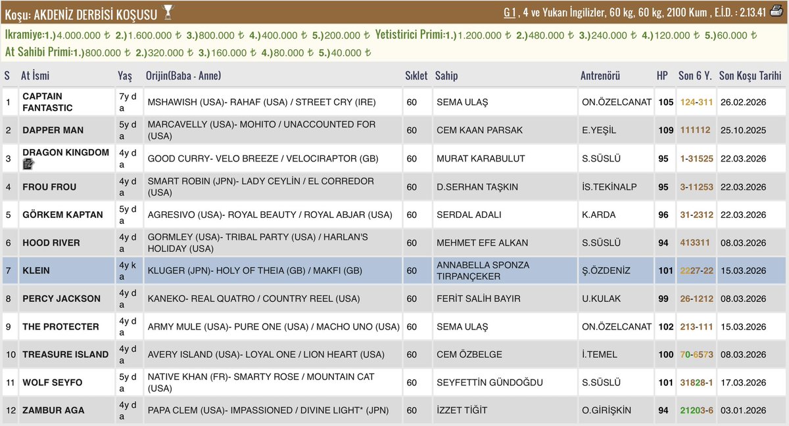789x426 pixels.
Task: Click the HP column header
Action: pos(662,75)
